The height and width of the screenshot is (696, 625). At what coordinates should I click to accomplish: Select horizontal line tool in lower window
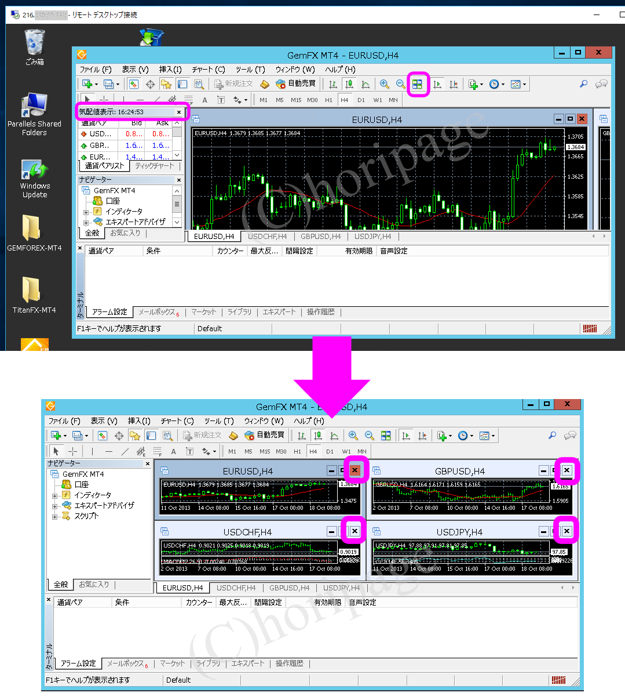[109, 451]
